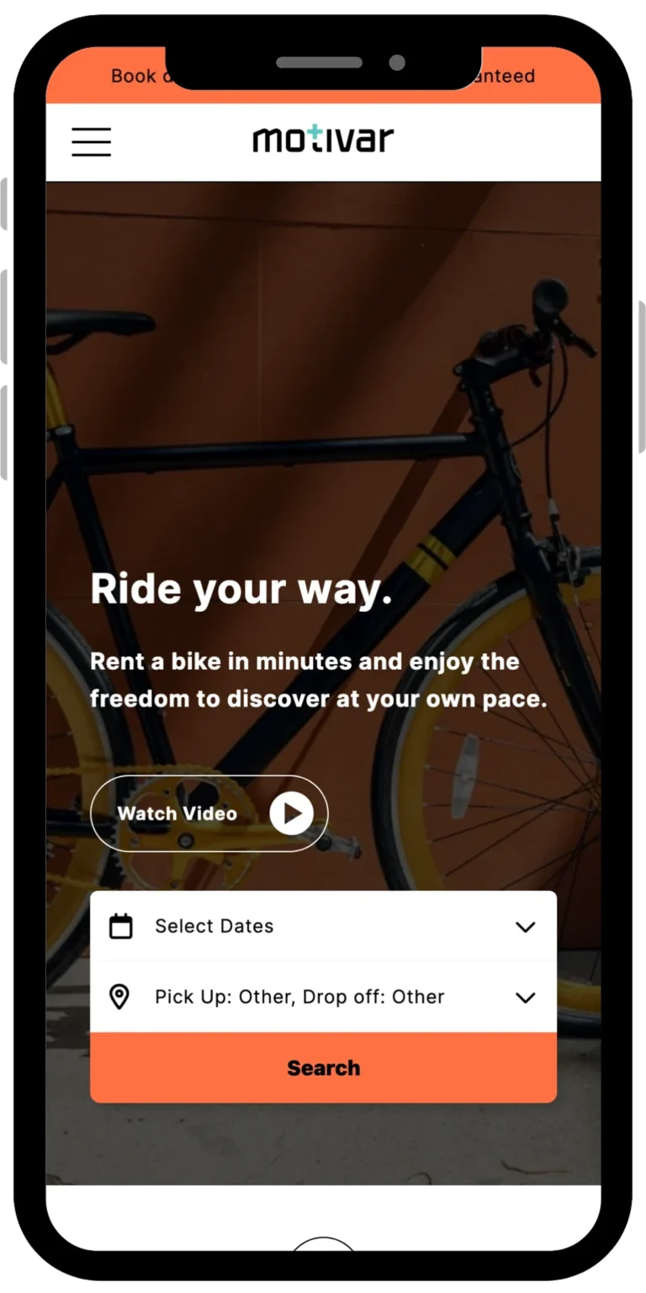Image resolution: width=646 pixels, height=1293 pixels.
Task: Click the Ride your way heading
Action: pyautogui.click(x=241, y=588)
